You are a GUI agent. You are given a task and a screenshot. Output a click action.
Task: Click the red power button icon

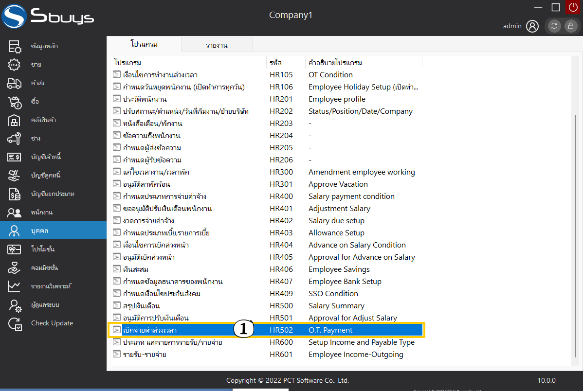(x=573, y=7)
